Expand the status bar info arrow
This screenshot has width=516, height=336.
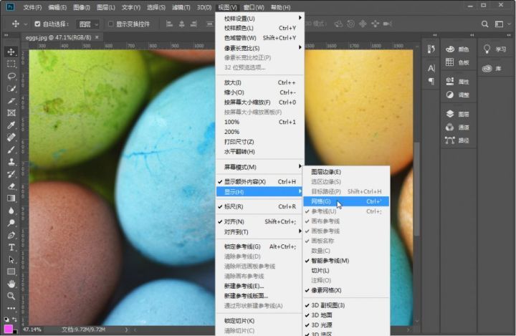[x=126, y=330]
